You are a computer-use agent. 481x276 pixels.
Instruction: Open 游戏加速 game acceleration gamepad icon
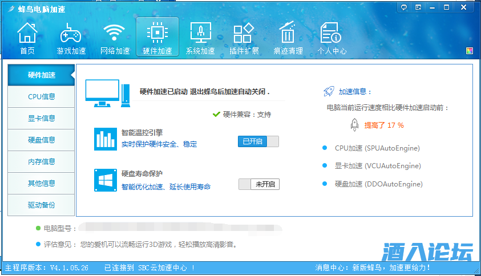71,39
